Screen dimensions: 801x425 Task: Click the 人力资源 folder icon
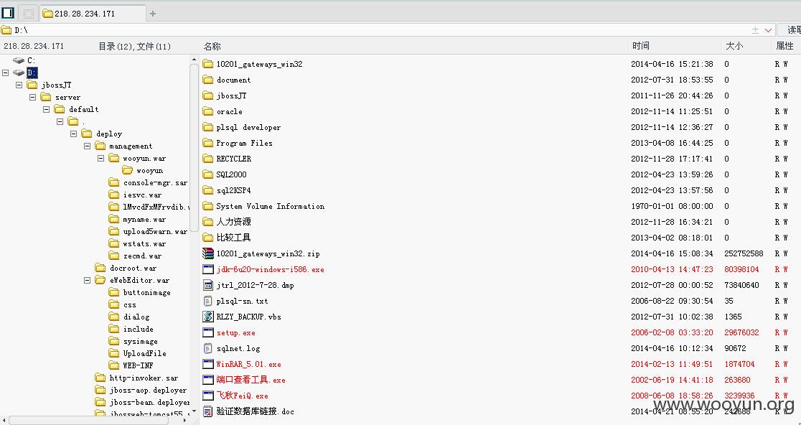208,222
